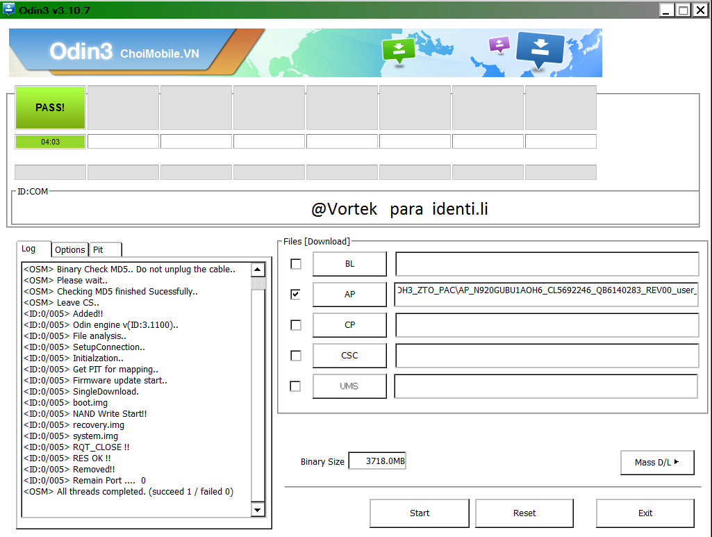Click the 04:03 progress bar
712x537 pixels.
50,142
